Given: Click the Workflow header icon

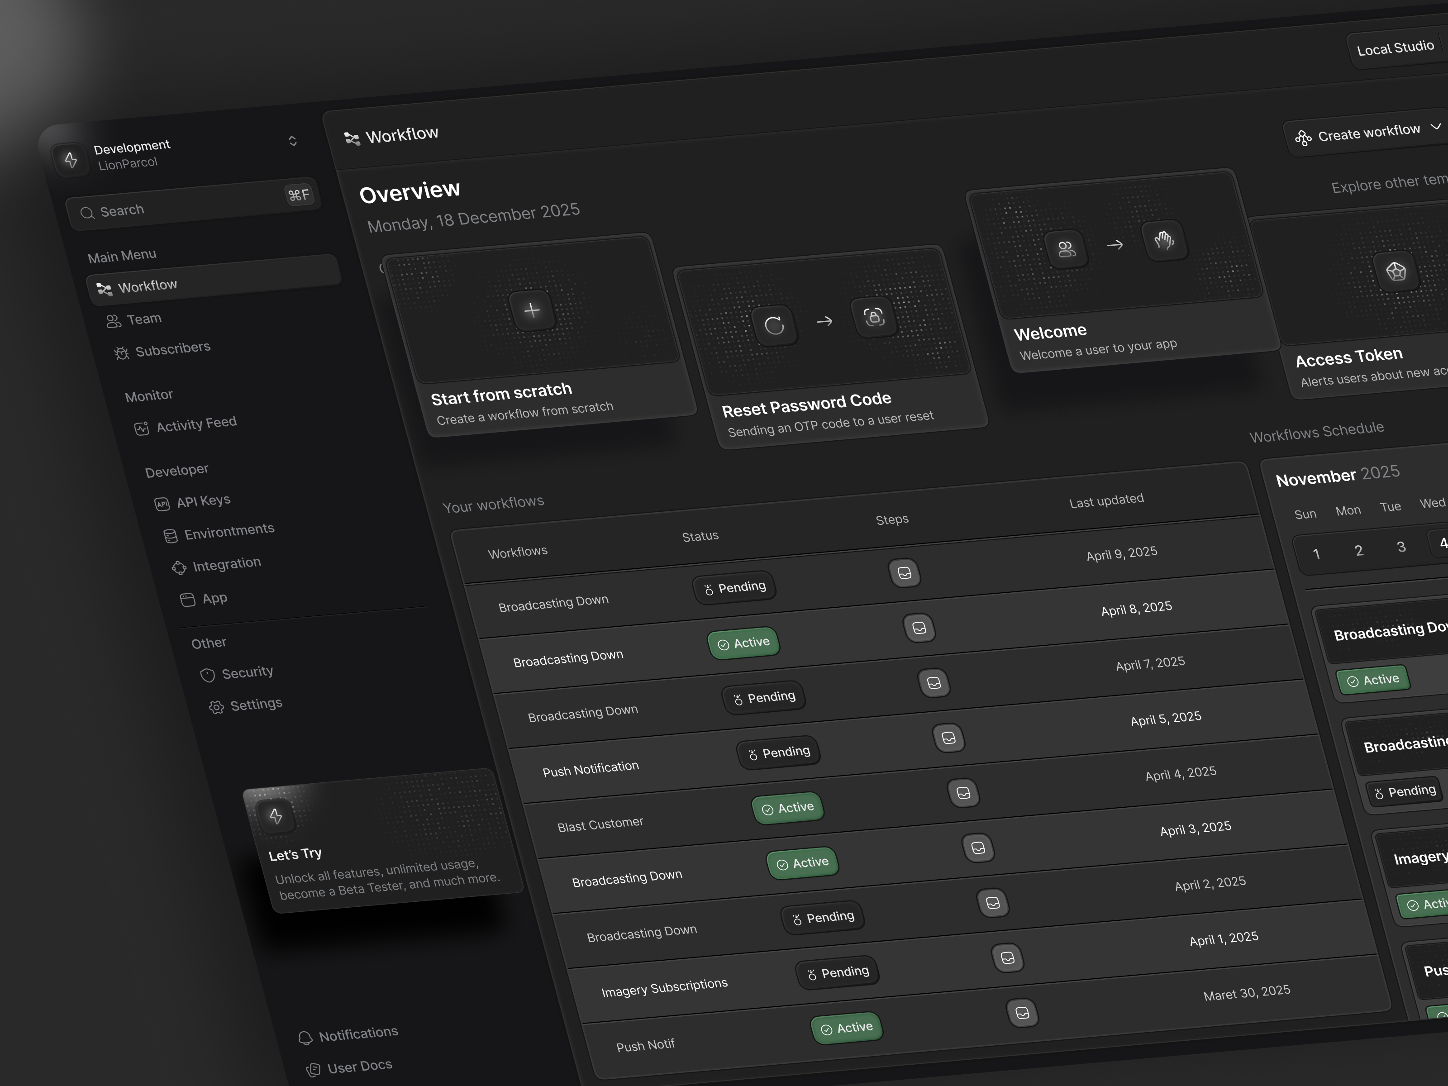Looking at the screenshot, I should 352,138.
